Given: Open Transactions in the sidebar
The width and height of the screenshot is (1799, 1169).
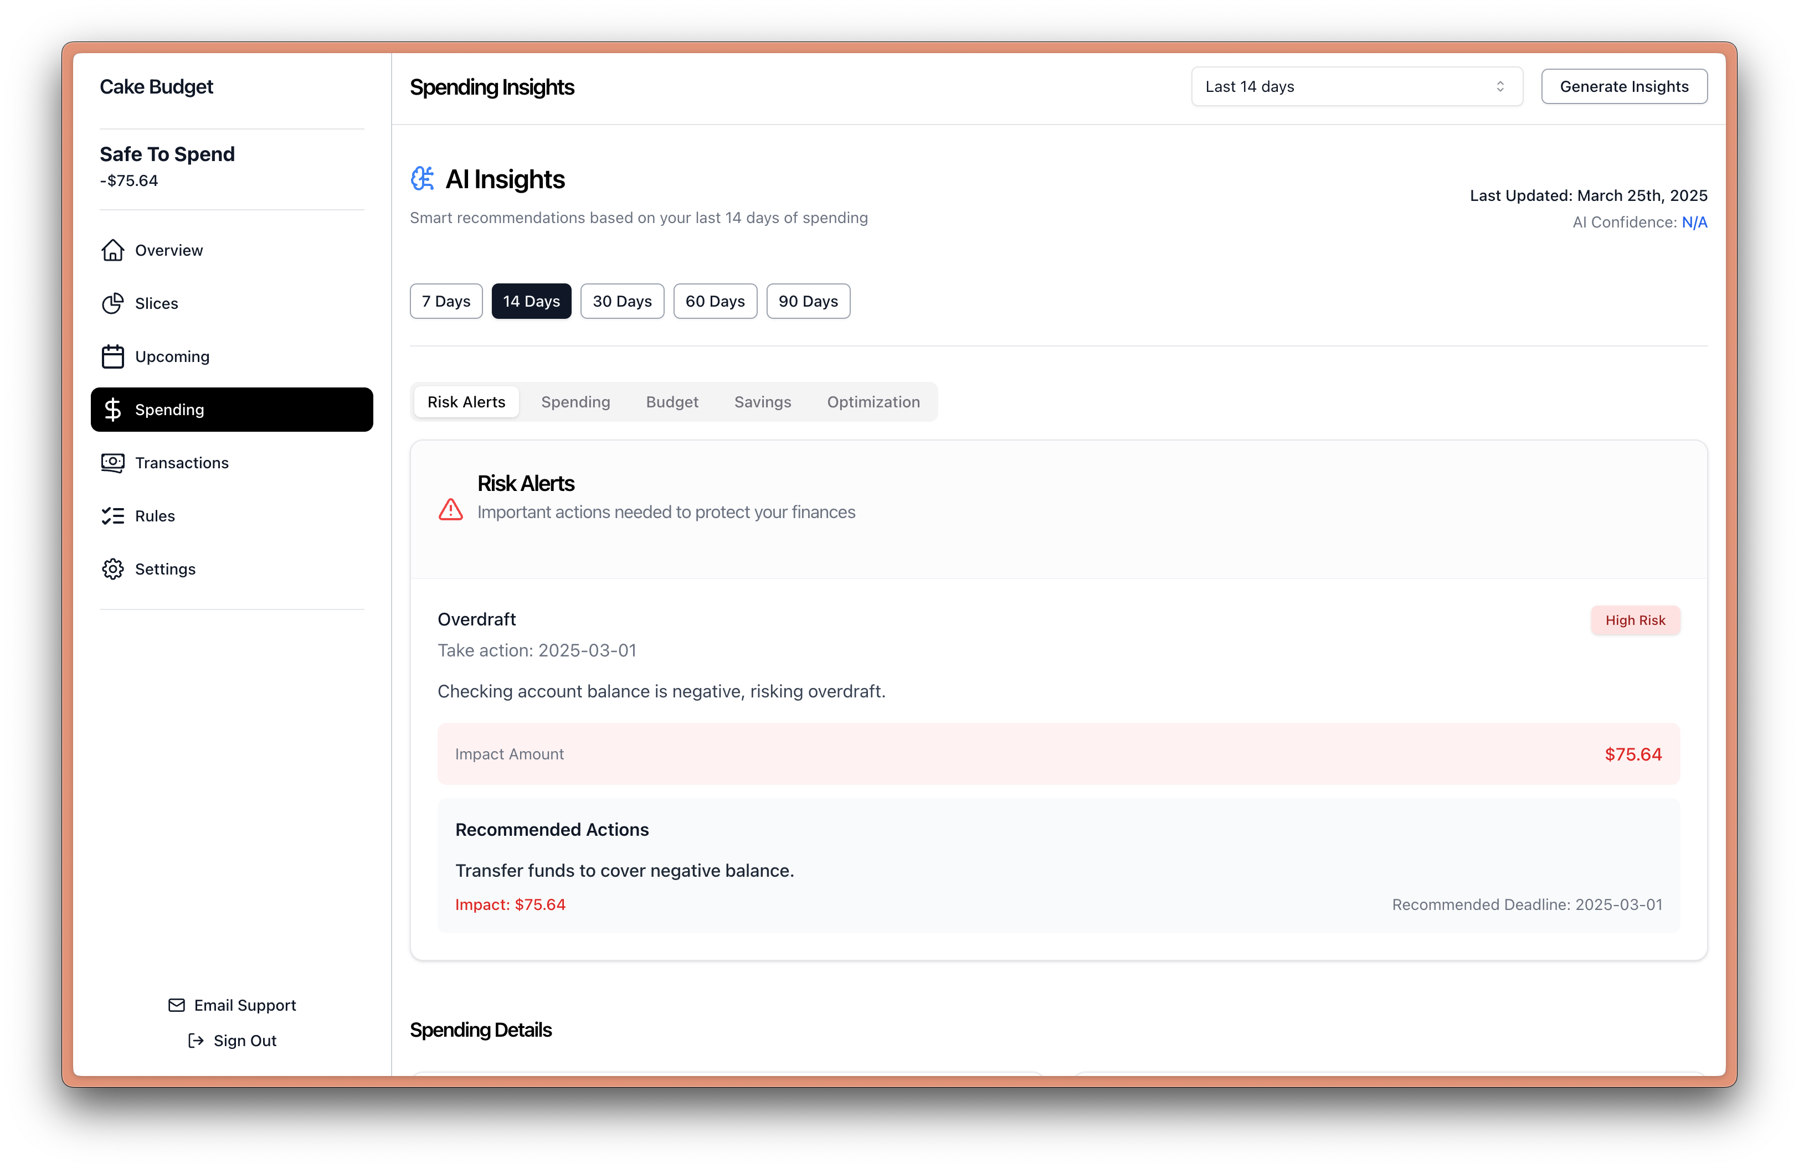Looking at the screenshot, I should [232, 463].
